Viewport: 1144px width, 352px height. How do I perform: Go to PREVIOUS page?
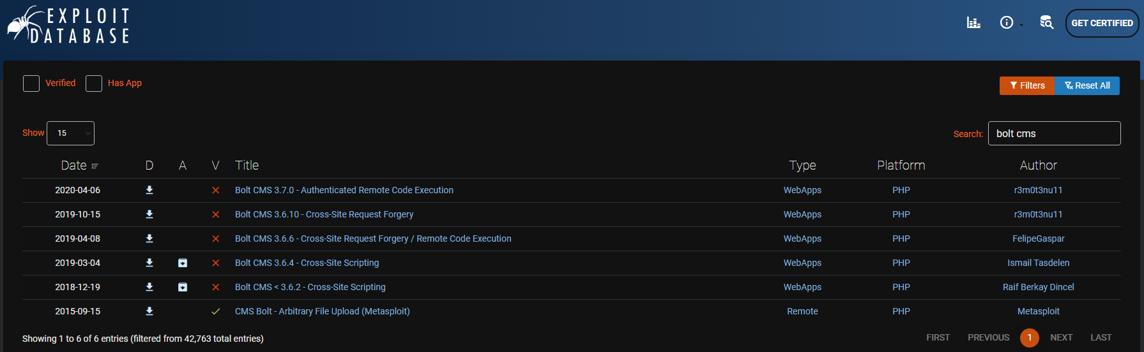click(x=989, y=337)
